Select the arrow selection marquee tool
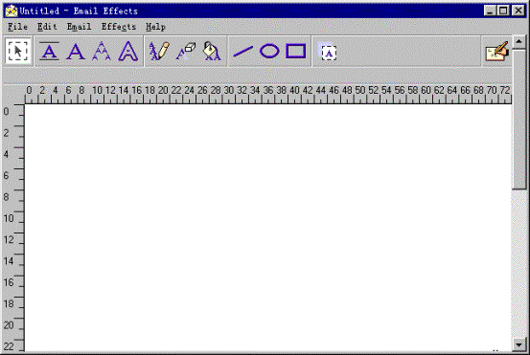 [18, 52]
